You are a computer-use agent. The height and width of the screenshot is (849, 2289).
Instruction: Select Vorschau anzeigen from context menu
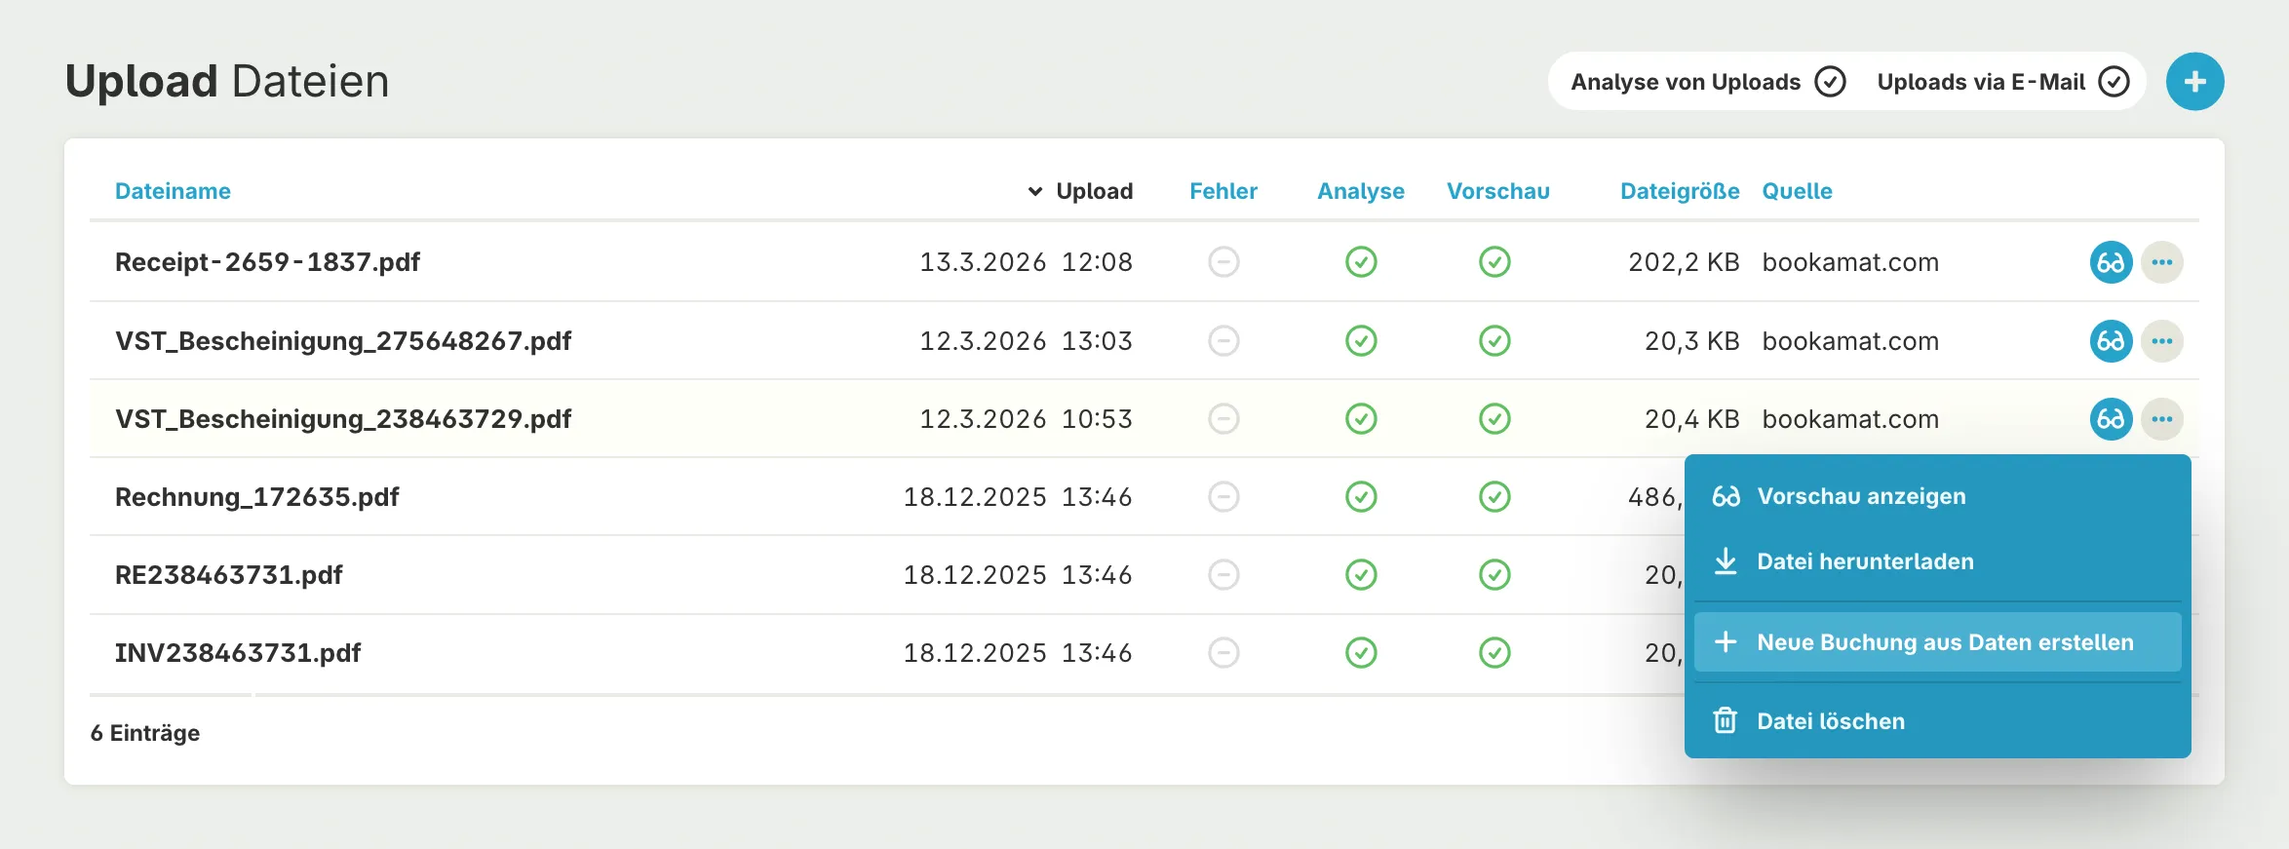1860,496
